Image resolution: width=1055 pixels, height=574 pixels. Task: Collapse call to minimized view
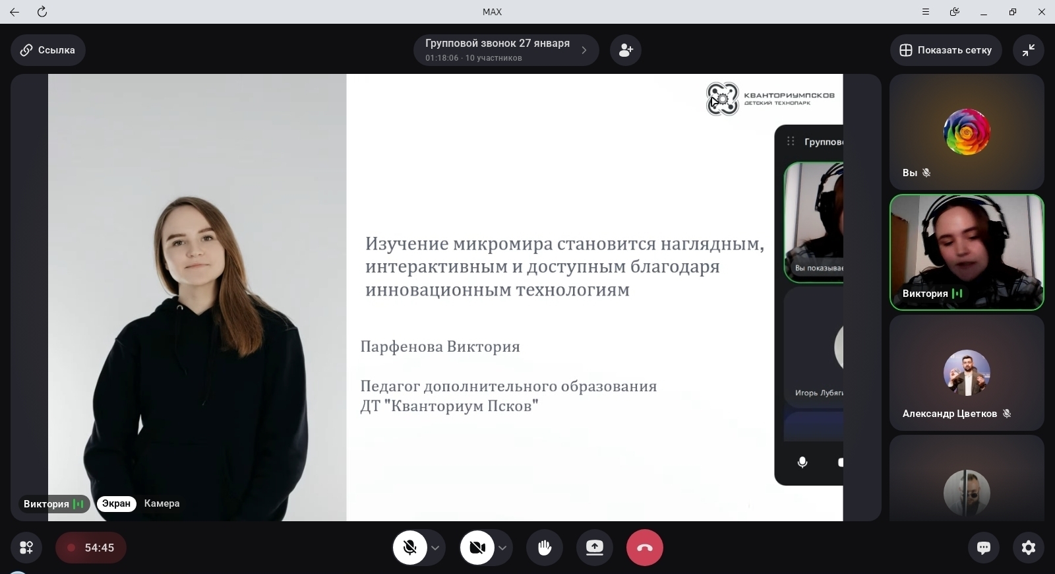tap(1028, 50)
